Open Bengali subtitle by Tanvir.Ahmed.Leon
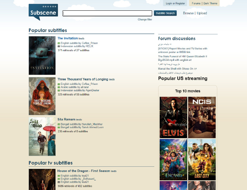 click(82, 127)
